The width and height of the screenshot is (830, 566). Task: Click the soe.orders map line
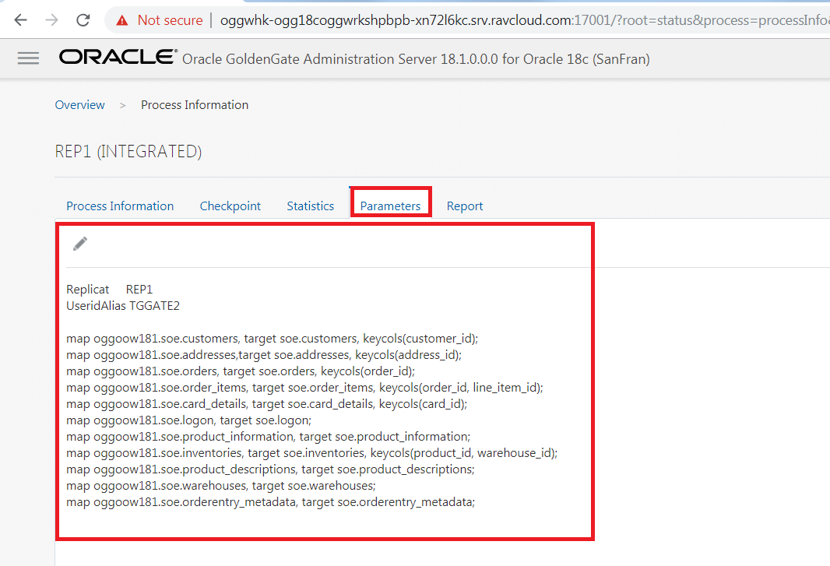241,371
